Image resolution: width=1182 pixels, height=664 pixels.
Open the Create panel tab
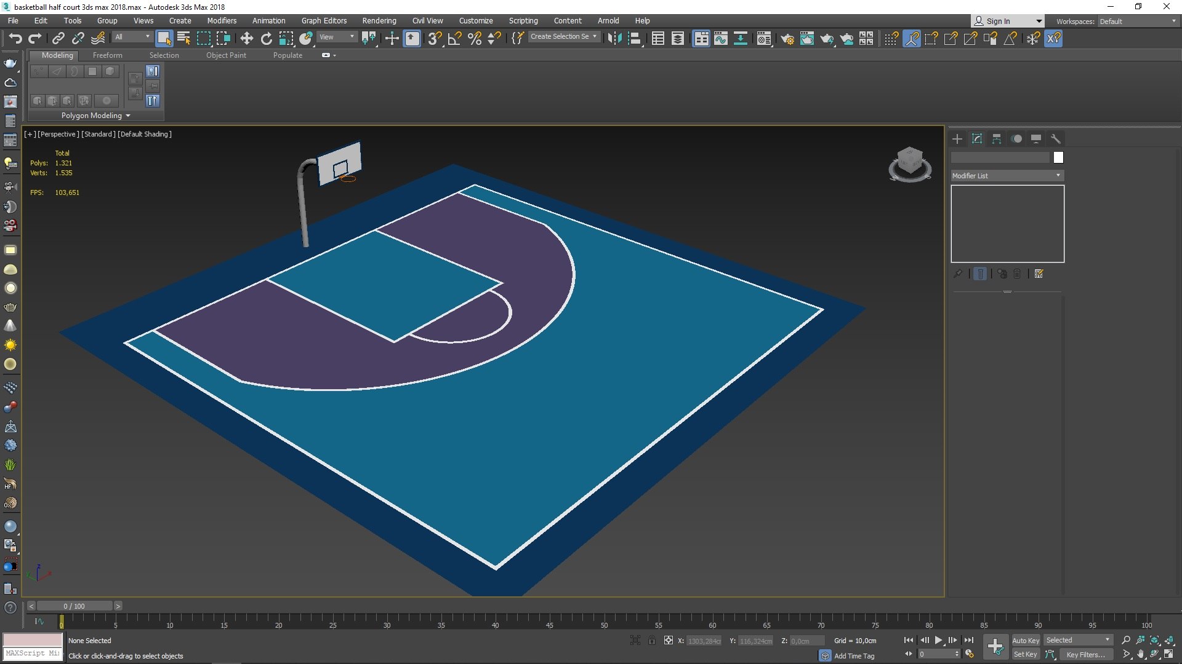[x=957, y=139]
